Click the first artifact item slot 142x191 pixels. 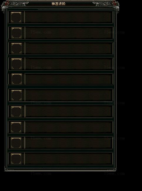click(16, 17)
